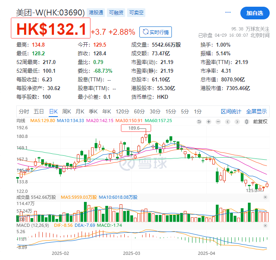Click the MA60:157.25 legend label
Image resolution: width=276 pixels, height=260 pixels.
[158, 121]
